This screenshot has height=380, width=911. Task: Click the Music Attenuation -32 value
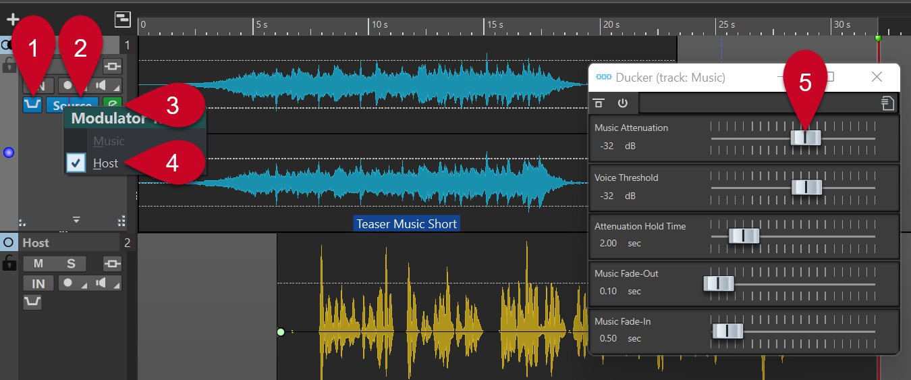point(607,146)
